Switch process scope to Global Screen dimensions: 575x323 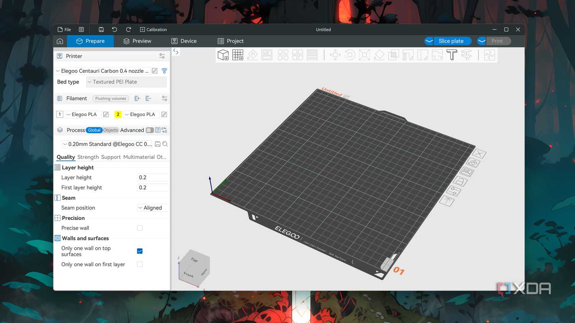click(94, 130)
